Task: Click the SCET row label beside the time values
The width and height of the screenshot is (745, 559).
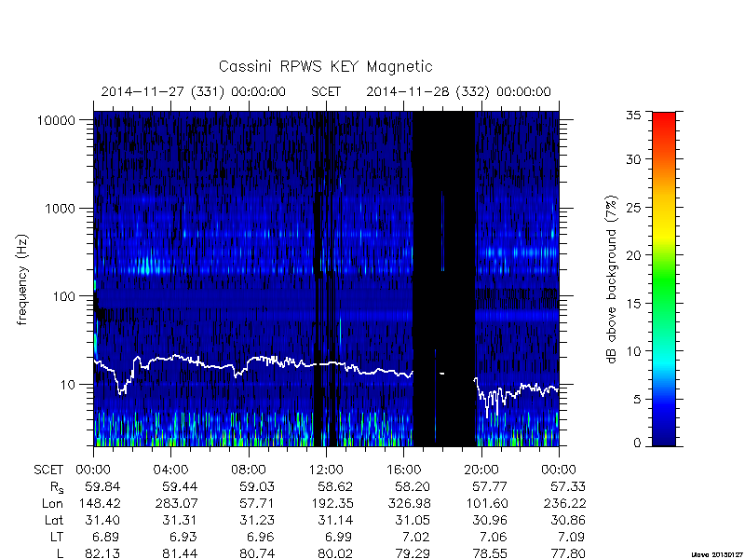Action: (48, 470)
